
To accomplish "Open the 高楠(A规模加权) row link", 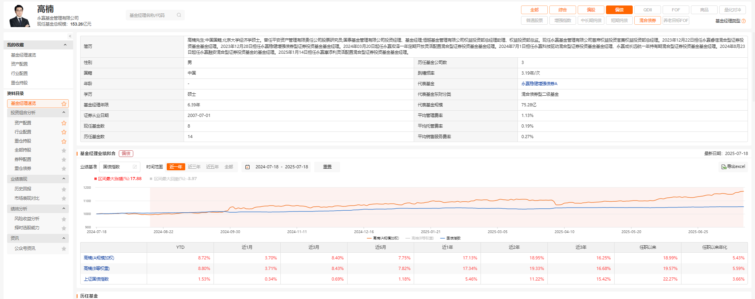I will pos(99,258).
